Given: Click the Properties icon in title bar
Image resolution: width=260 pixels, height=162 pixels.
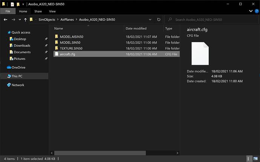Looking at the screenshot, I should point(12,4).
